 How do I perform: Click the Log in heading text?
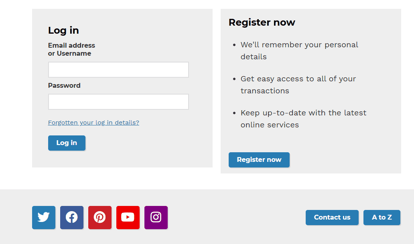(63, 30)
